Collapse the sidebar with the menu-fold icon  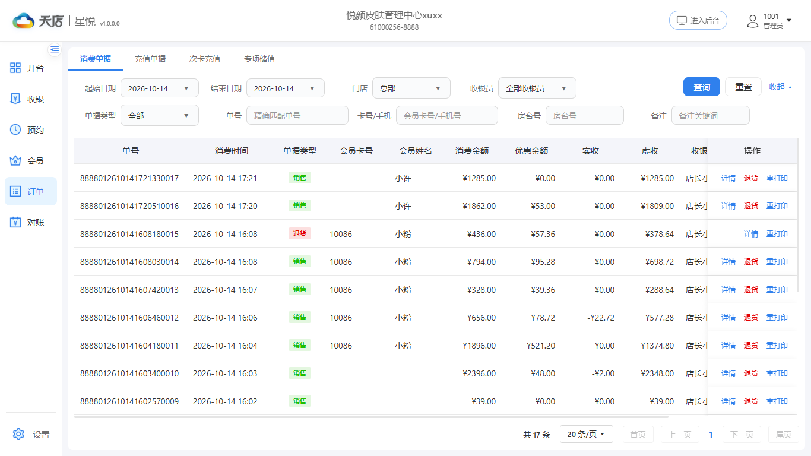point(55,50)
